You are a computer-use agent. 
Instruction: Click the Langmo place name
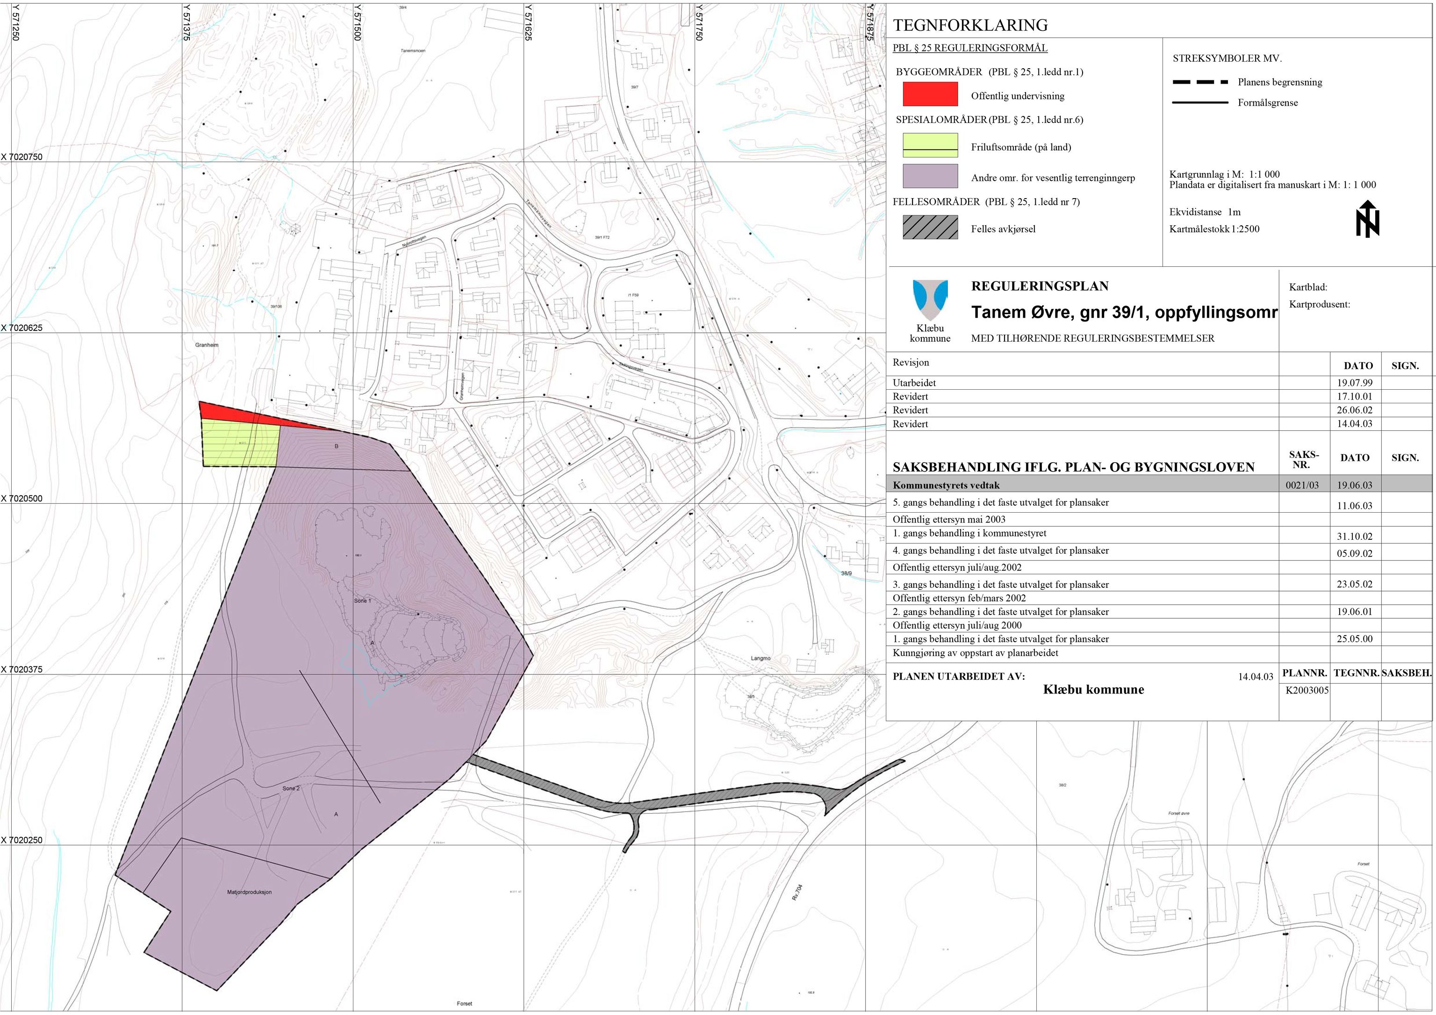[761, 658]
